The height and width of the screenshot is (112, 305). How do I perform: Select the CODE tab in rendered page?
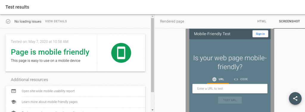pyautogui.click(x=241, y=79)
